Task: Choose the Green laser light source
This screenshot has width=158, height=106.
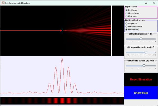Action: point(127,13)
